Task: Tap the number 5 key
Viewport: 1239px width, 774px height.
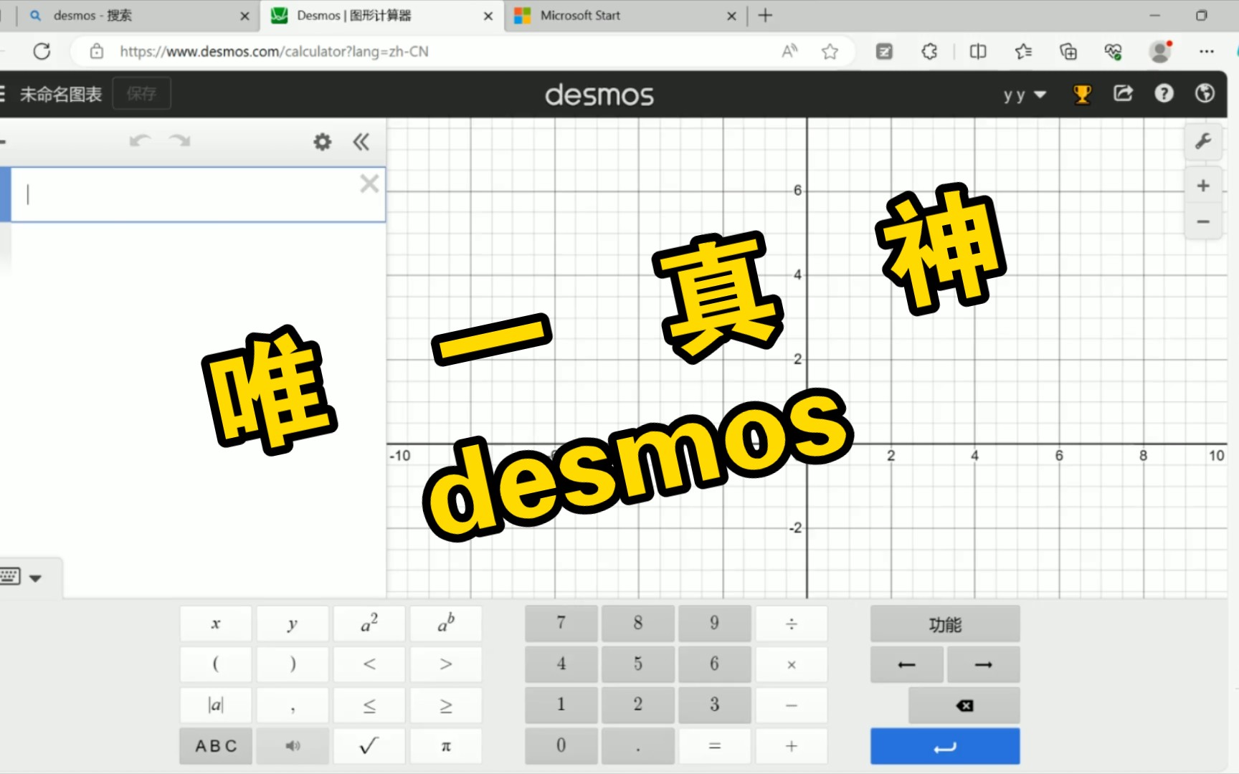Action: [x=638, y=664]
